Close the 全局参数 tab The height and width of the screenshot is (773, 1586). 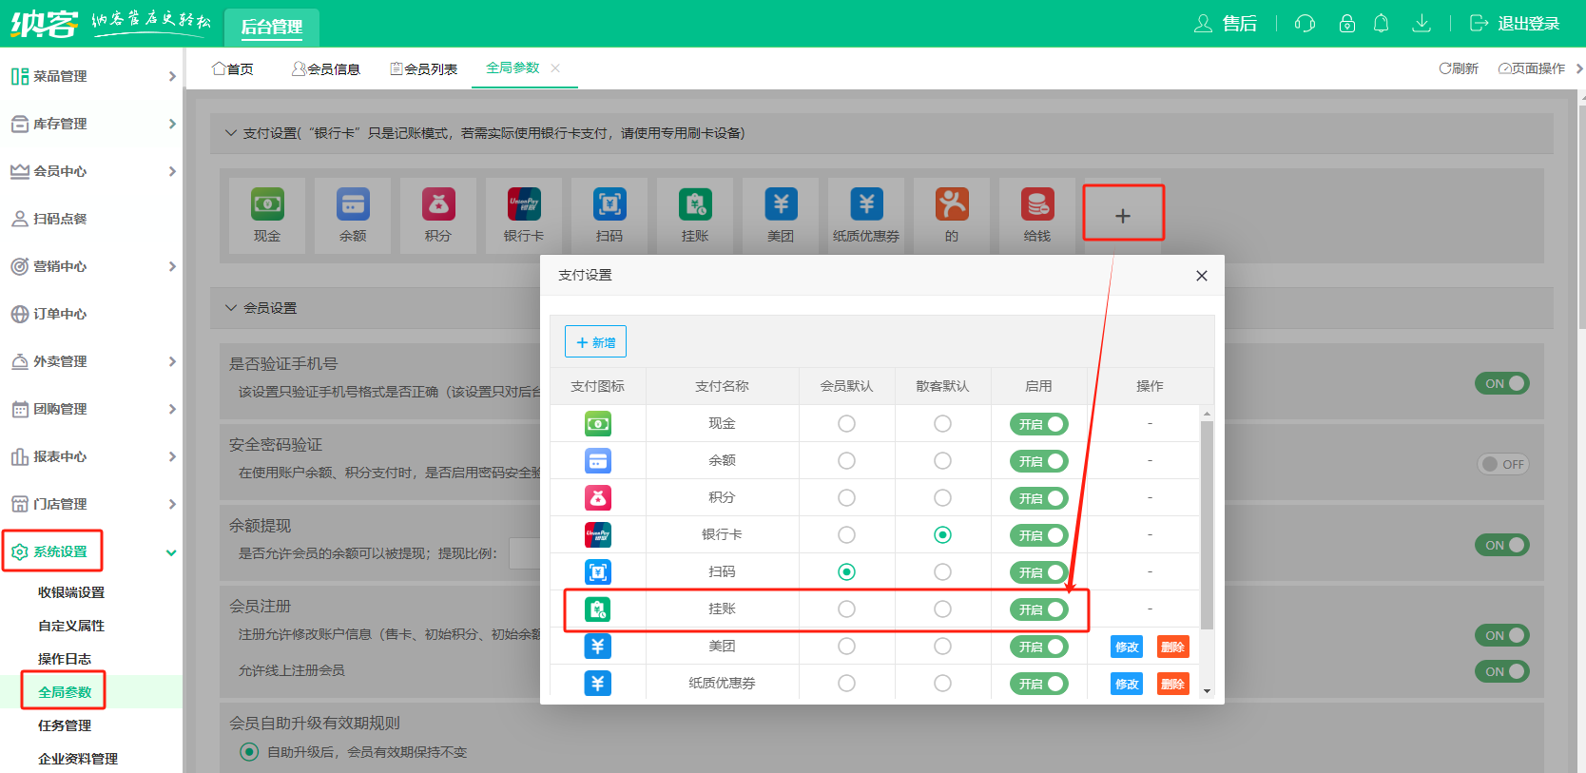pos(555,68)
